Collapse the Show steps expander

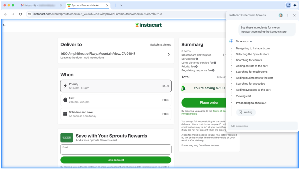pos(244,41)
